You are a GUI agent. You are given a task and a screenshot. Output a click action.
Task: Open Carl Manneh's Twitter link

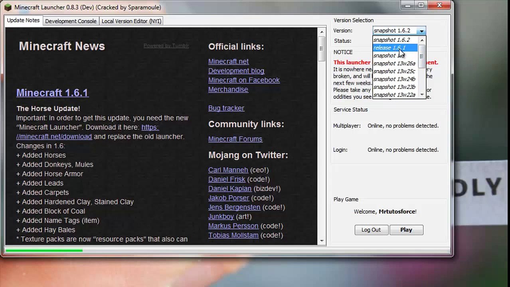pyautogui.click(x=228, y=170)
